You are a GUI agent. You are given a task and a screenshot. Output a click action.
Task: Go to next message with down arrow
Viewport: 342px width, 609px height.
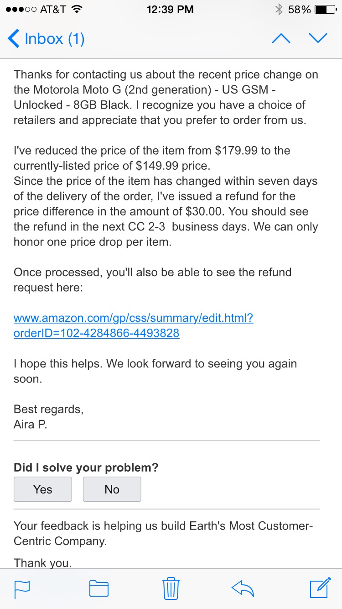tap(318, 38)
